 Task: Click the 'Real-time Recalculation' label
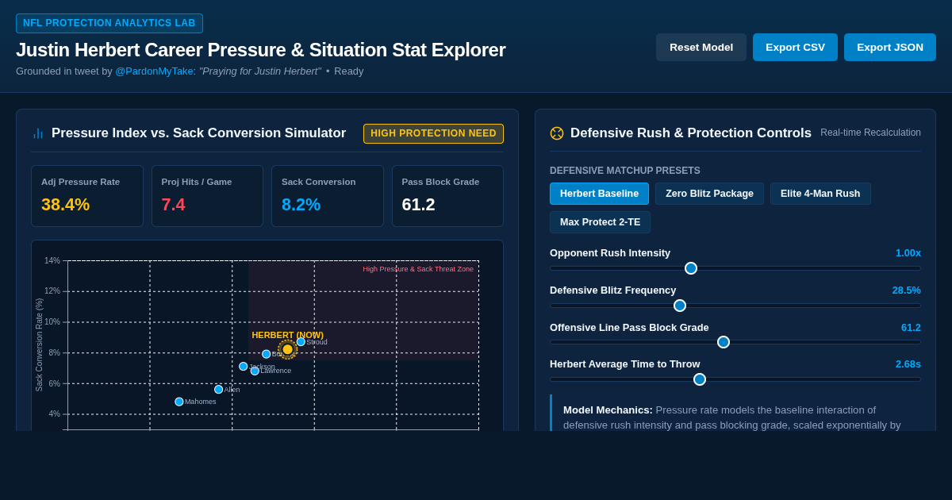coord(870,133)
